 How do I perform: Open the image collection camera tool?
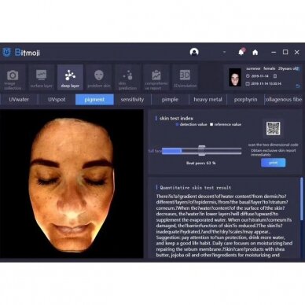[13, 78]
